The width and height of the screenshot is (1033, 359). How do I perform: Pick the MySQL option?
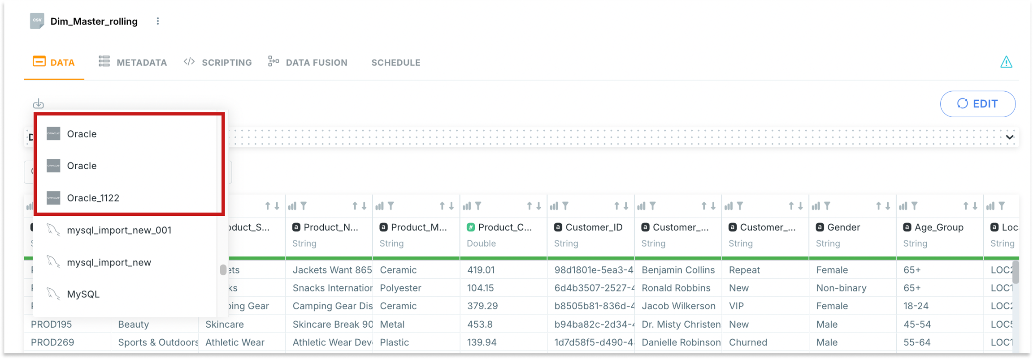coord(83,294)
